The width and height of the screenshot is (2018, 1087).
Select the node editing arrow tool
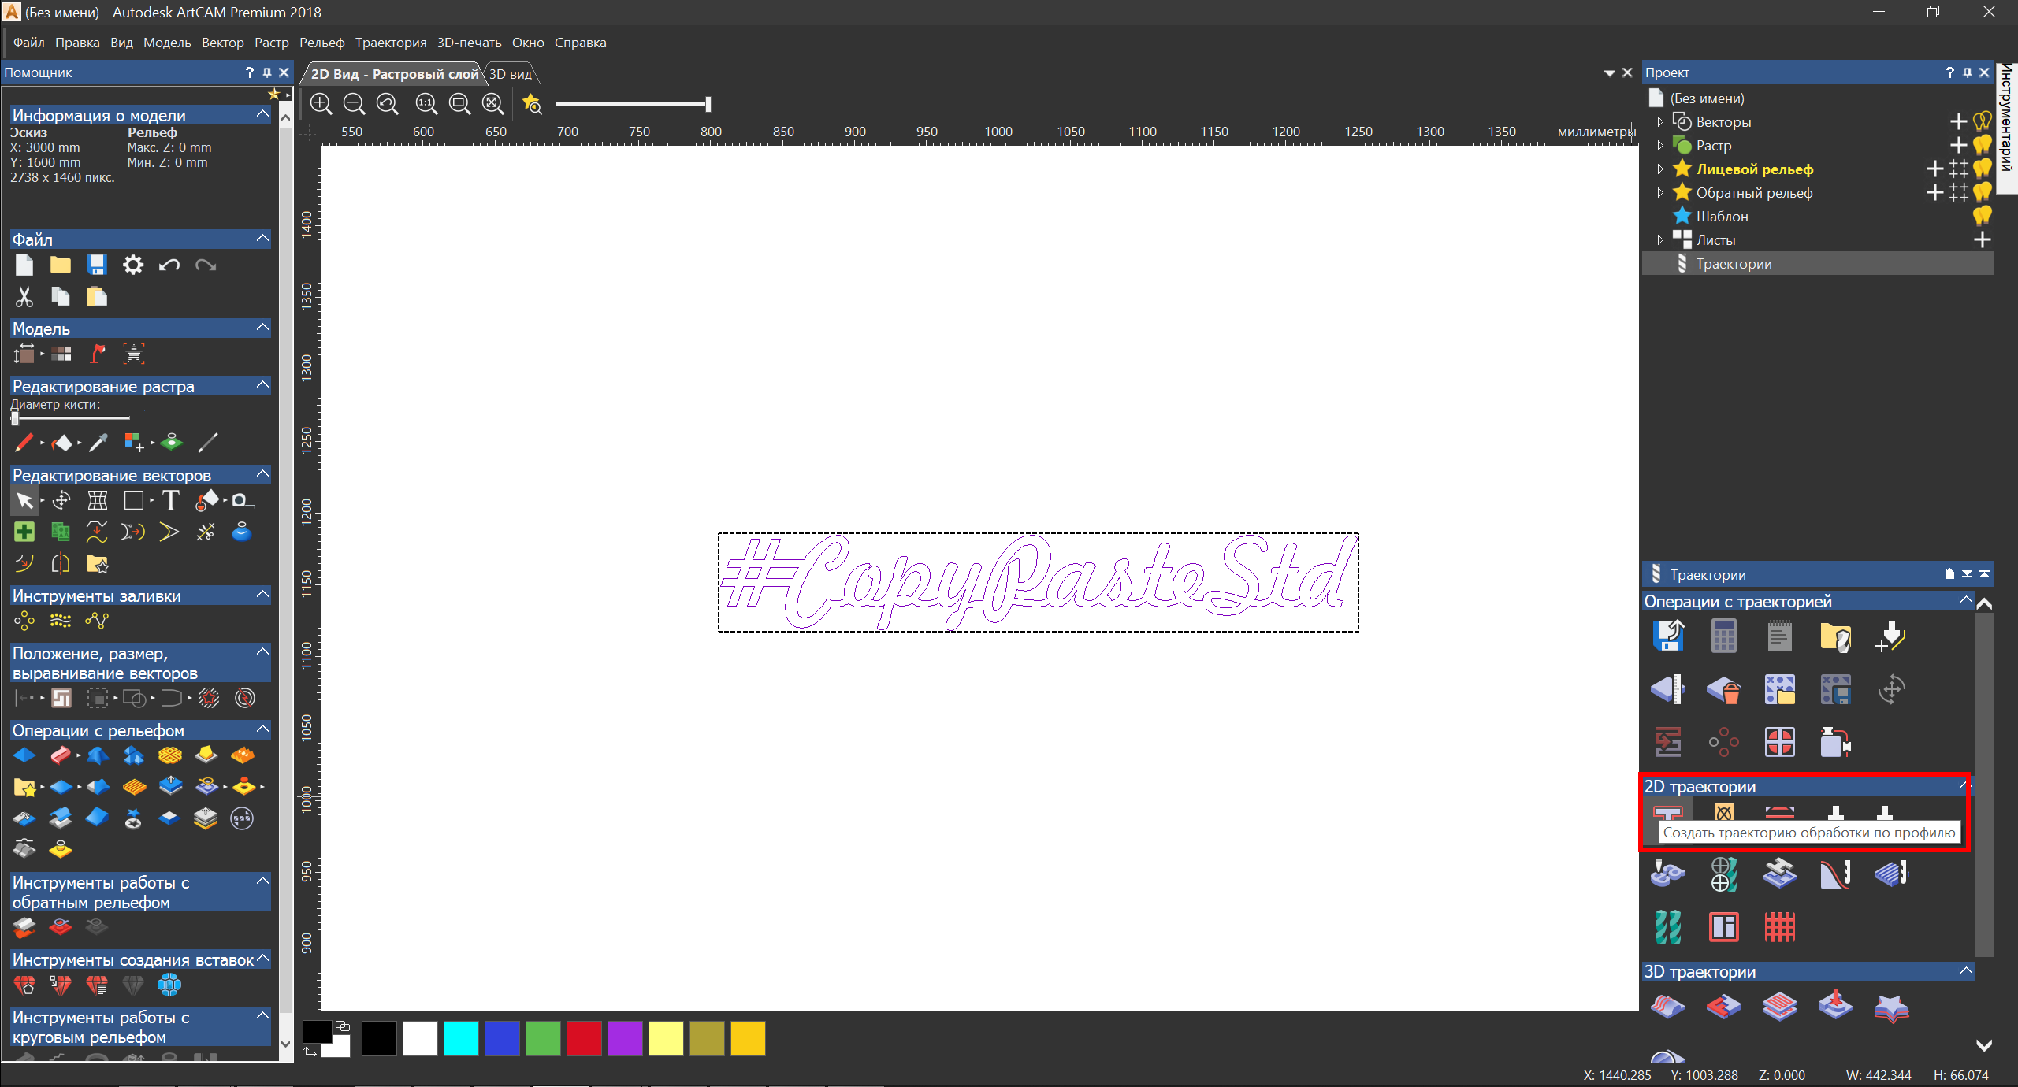click(x=24, y=500)
